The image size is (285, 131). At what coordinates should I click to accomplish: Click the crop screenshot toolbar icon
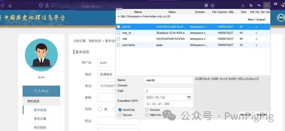[x=251, y=6]
